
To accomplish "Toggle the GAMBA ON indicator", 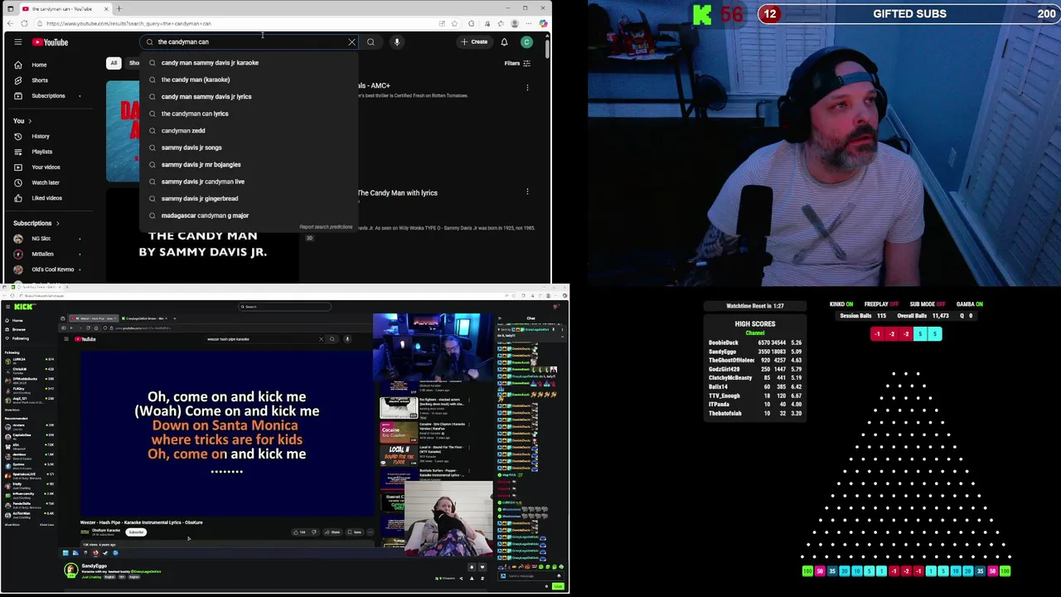I will pos(969,304).
